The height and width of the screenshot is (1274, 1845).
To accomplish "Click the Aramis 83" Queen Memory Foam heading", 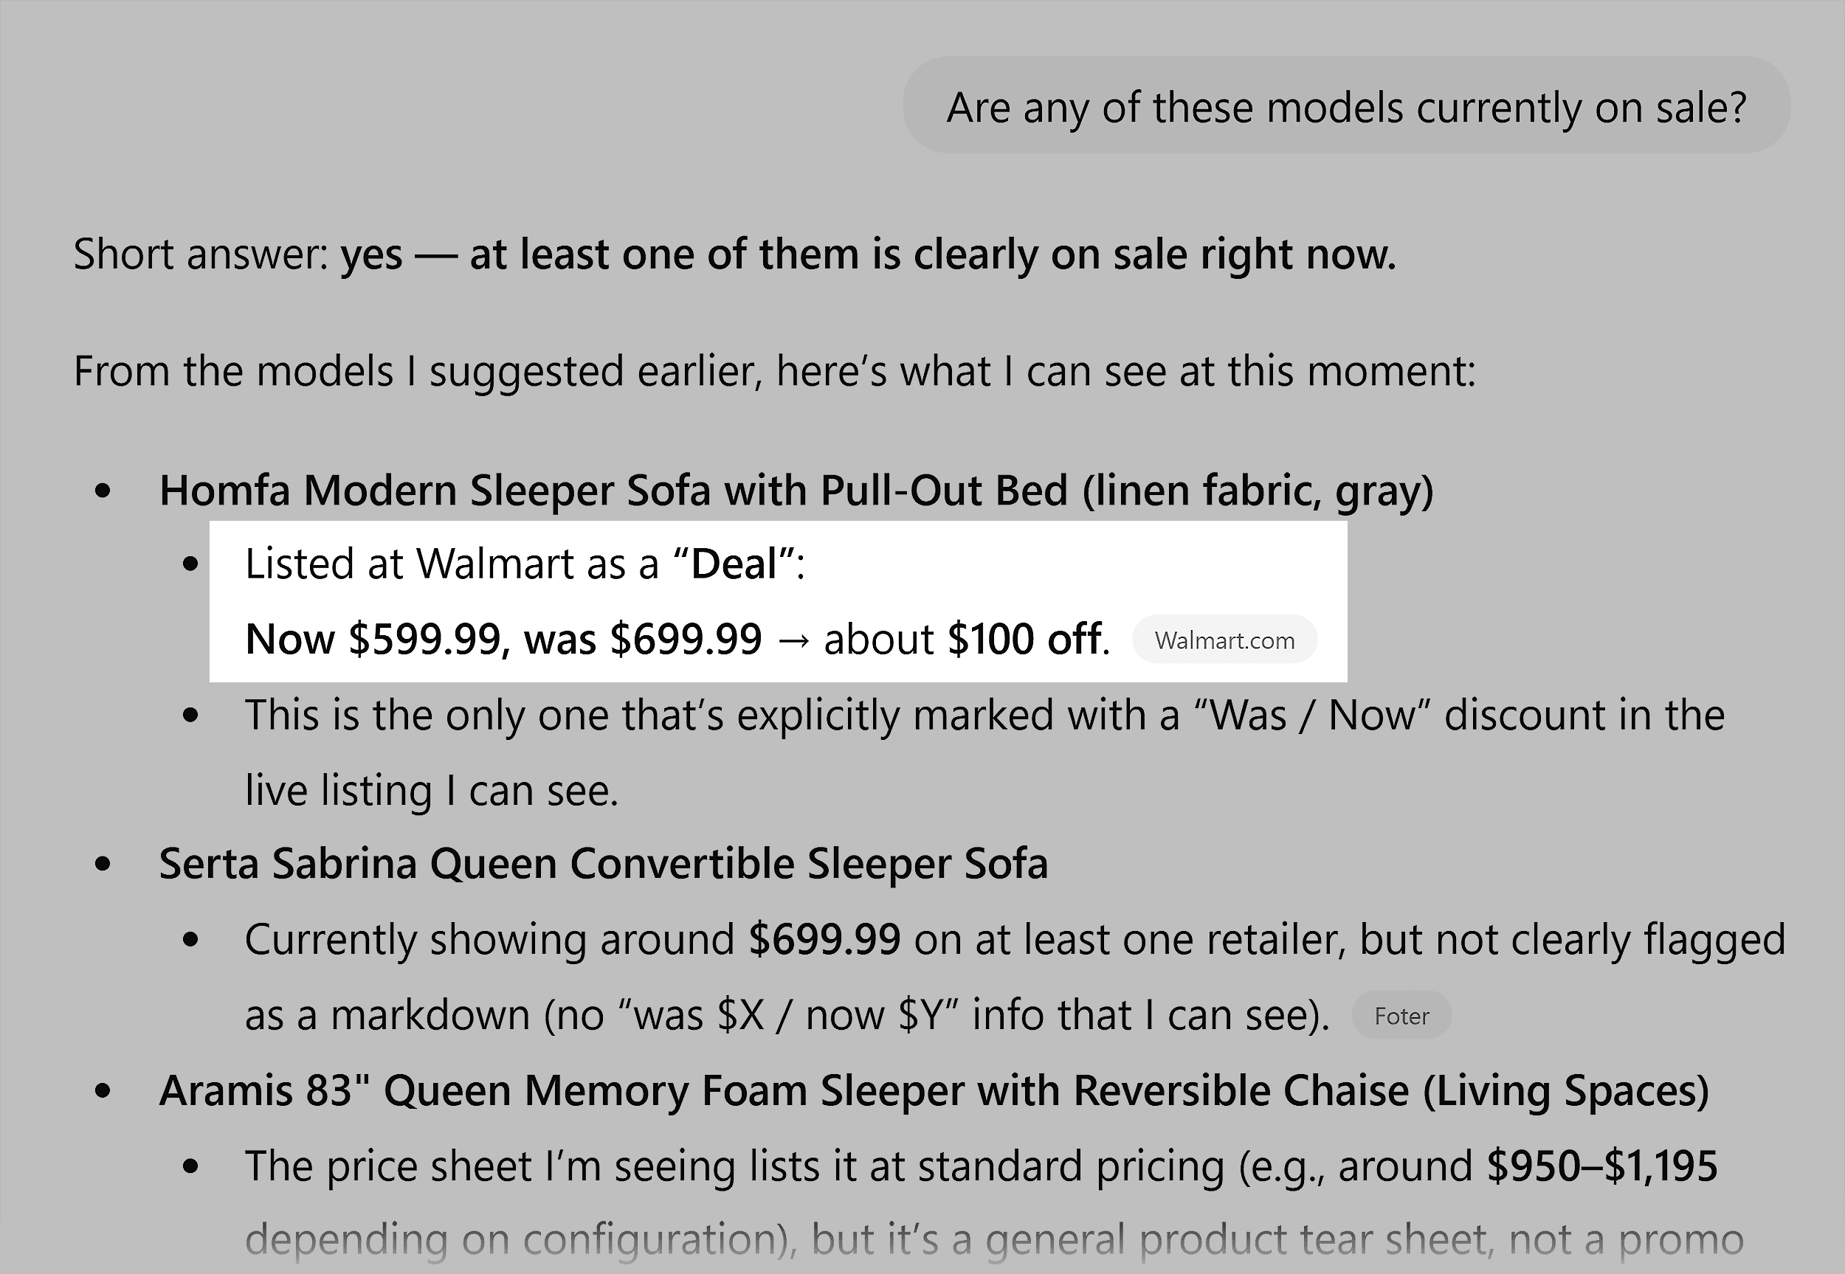I will 934,1090.
